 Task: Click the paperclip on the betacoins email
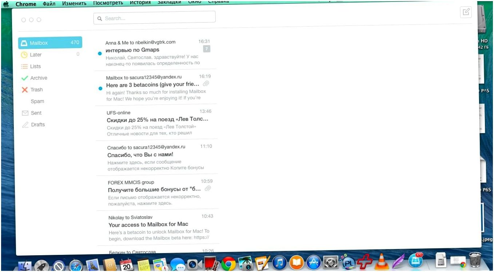coord(206,84)
